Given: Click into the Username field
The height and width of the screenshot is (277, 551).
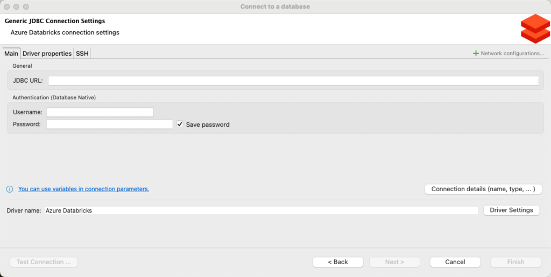Looking at the screenshot, I should click(x=100, y=112).
